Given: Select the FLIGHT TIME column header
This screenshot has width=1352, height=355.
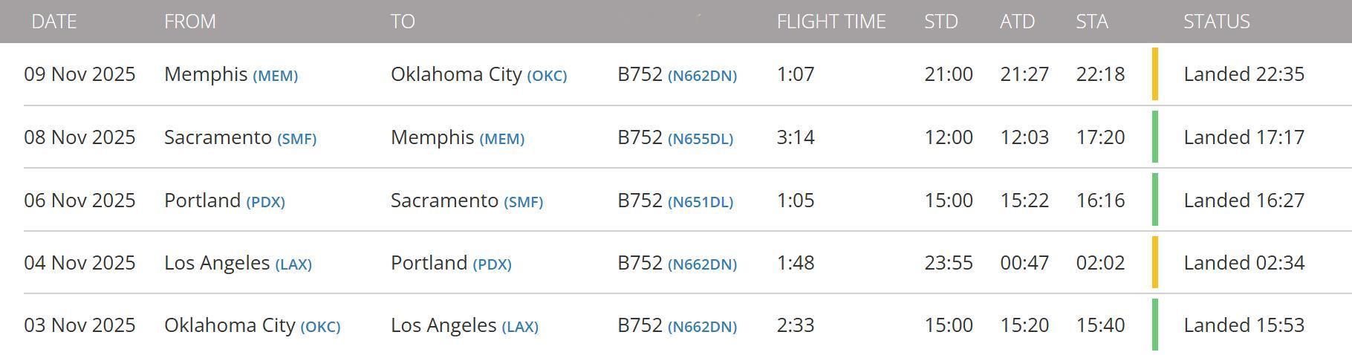Looking at the screenshot, I should (831, 22).
